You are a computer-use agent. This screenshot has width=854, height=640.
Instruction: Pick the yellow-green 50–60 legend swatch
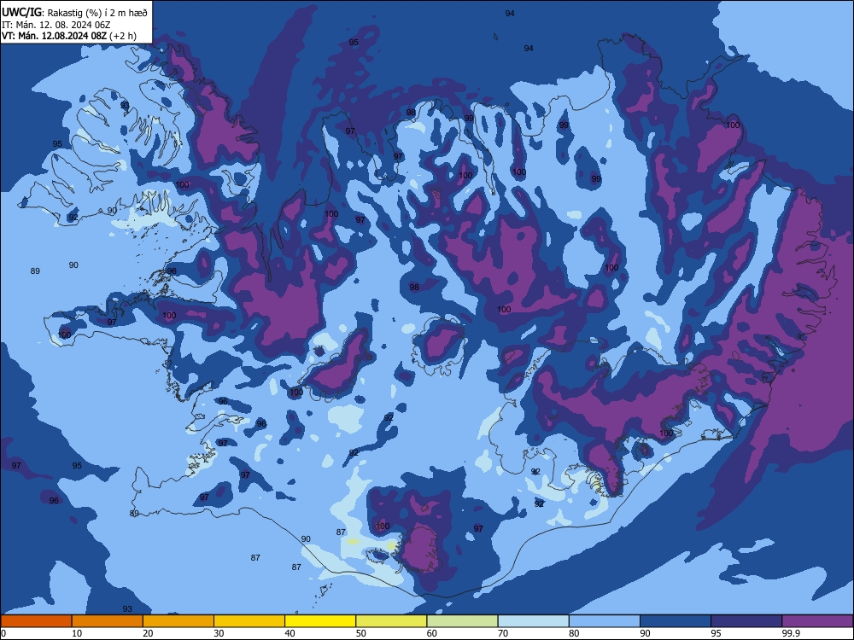tap(391, 621)
